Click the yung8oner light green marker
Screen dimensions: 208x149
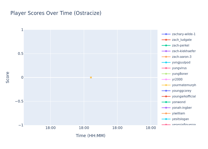point(166,74)
